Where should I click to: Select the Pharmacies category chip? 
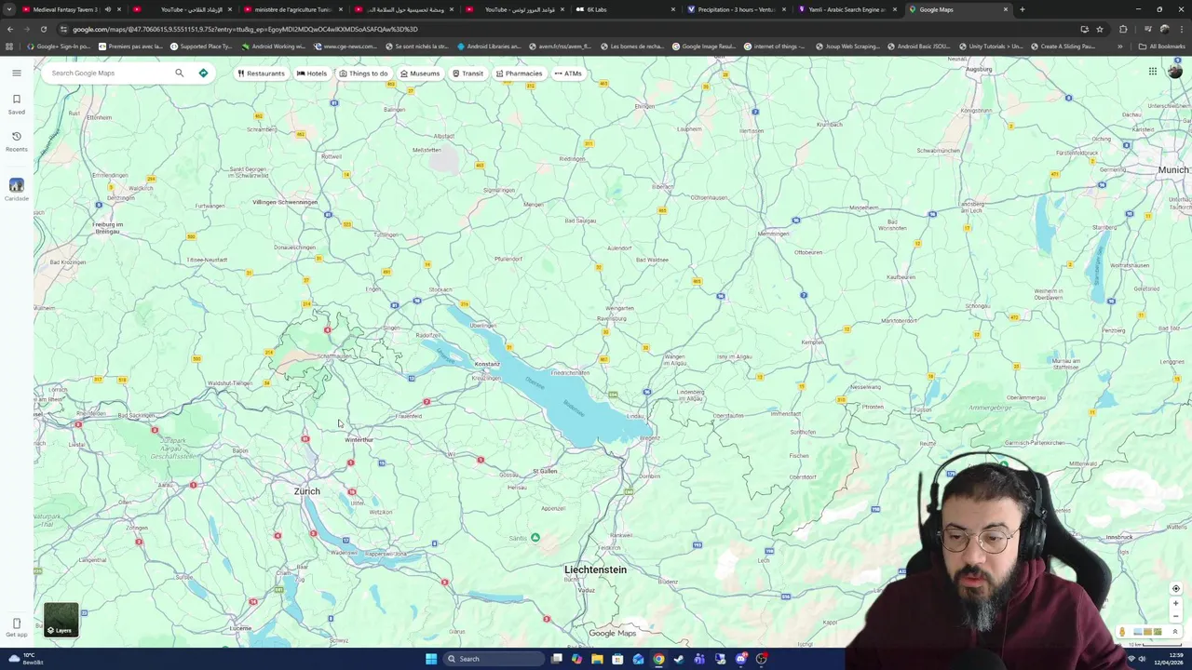(520, 74)
